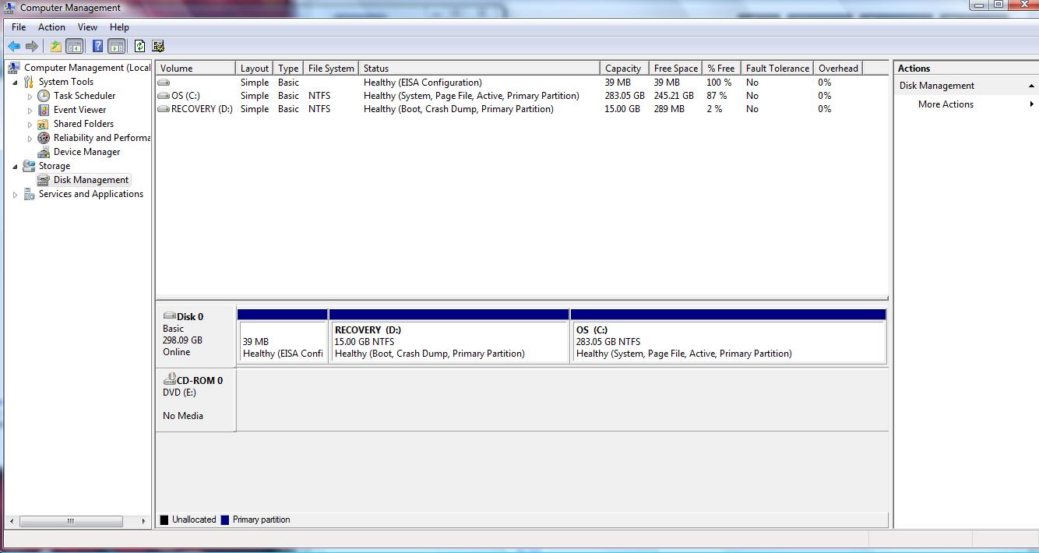Click the System Tools wrench icon
This screenshot has width=1039, height=553.
[29, 82]
